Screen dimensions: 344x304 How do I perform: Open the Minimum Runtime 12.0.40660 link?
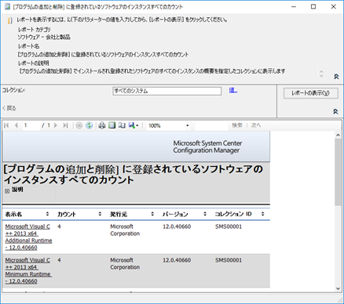pos(28,271)
